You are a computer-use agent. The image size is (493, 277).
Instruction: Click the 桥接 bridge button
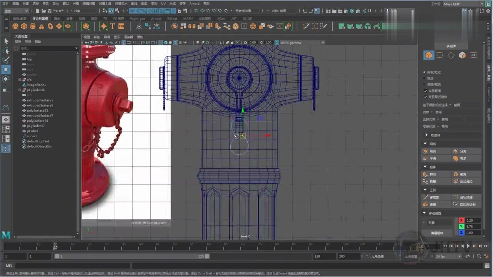436,181
